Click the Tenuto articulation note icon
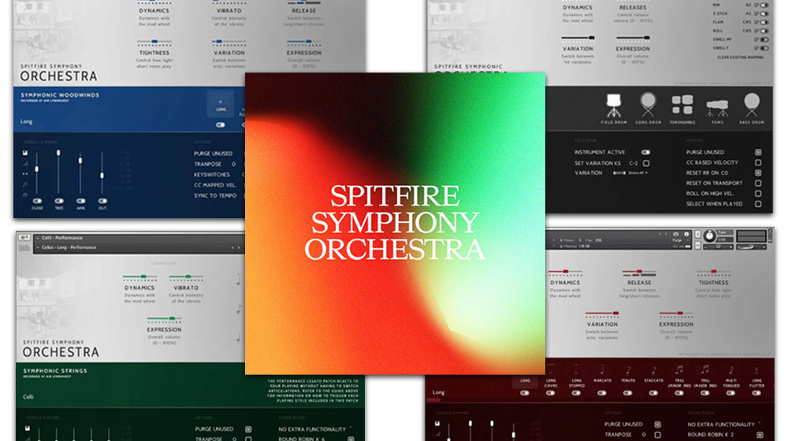Viewport: 788px width, 441px height. click(628, 370)
